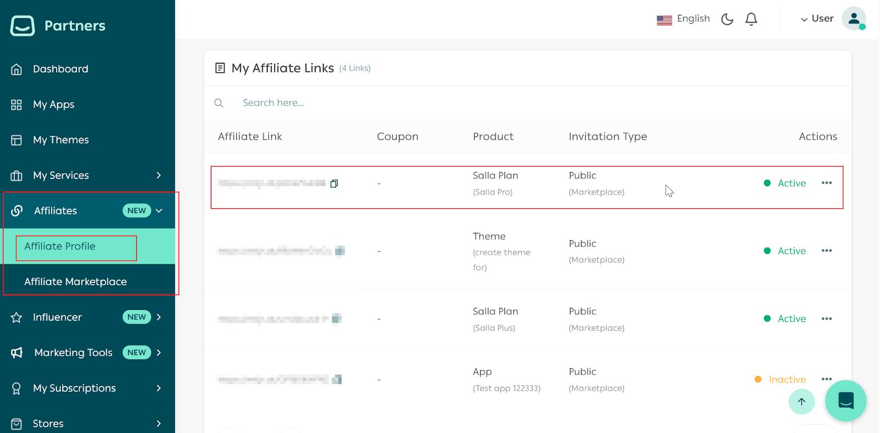Open actions menu for Salla Plus row

click(826, 319)
